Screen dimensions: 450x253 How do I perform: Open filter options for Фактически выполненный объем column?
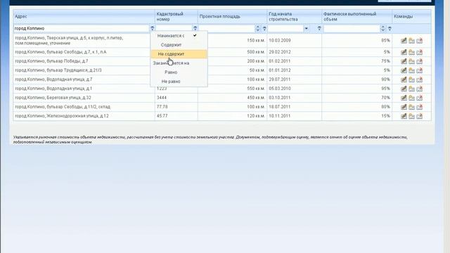click(x=390, y=28)
